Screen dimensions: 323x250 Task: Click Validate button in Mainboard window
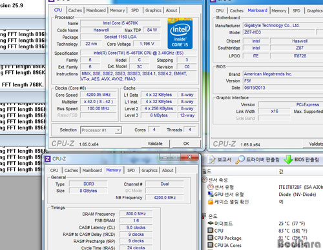click(x=313, y=144)
